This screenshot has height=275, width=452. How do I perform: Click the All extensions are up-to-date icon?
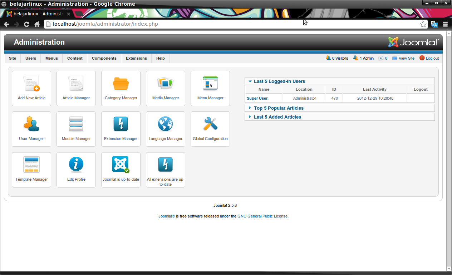coord(166,170)
